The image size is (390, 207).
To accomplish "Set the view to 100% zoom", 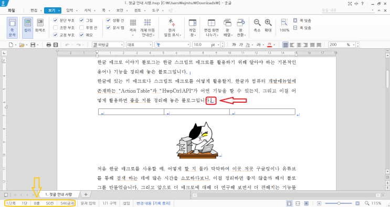I will (x=284, y=25).
